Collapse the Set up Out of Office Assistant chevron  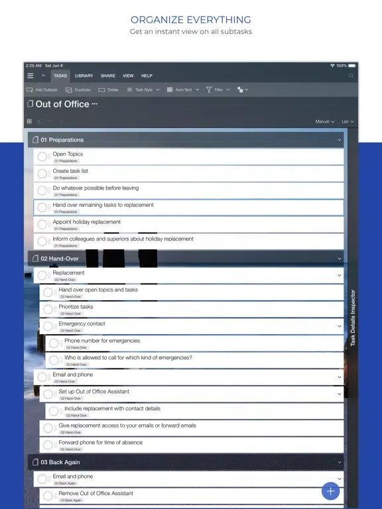(339, 394)
